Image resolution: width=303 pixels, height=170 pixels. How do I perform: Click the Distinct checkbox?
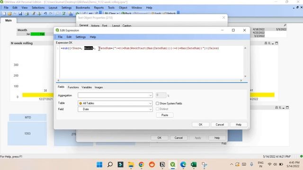pyautogui.click(x=157, y=109)
